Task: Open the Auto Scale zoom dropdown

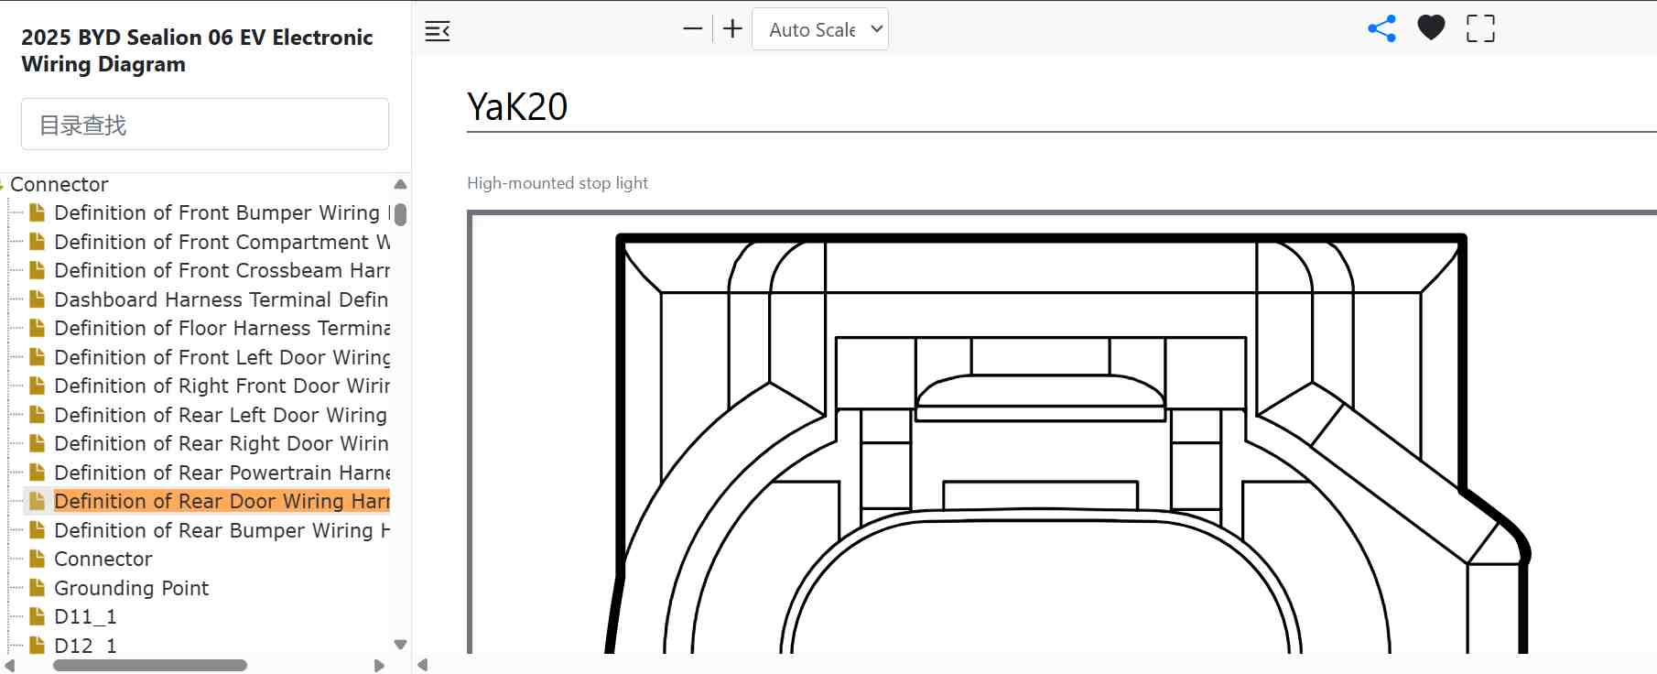Action: tap(820, 29)
